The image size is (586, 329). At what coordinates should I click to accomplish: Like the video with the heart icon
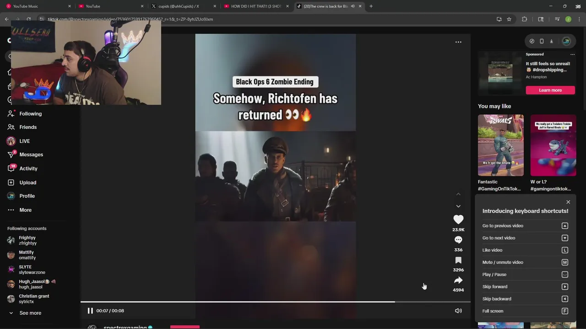click(x=458, y=220)
